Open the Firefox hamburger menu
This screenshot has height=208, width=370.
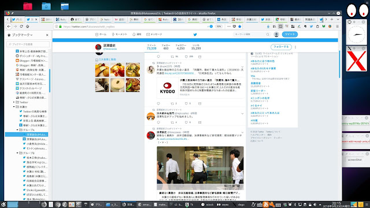[x=338, y=27]
